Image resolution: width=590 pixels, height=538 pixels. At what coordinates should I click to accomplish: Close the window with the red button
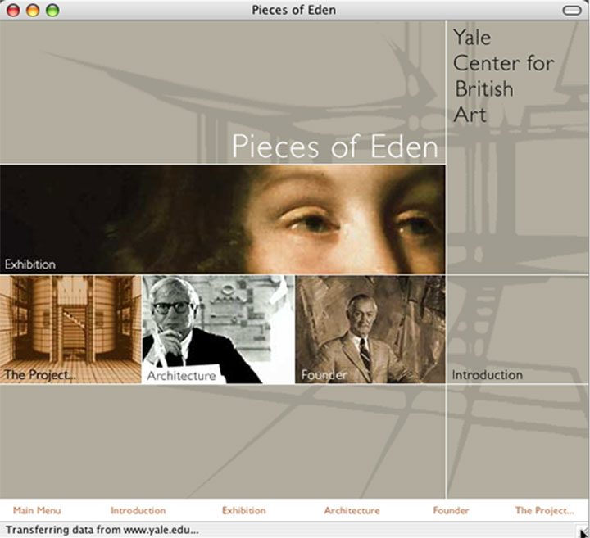click(13, 10)
